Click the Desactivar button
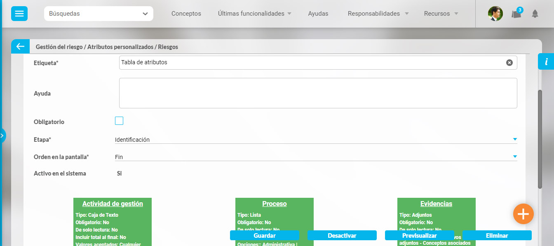 pyautogui.click(x=342, y=235)
